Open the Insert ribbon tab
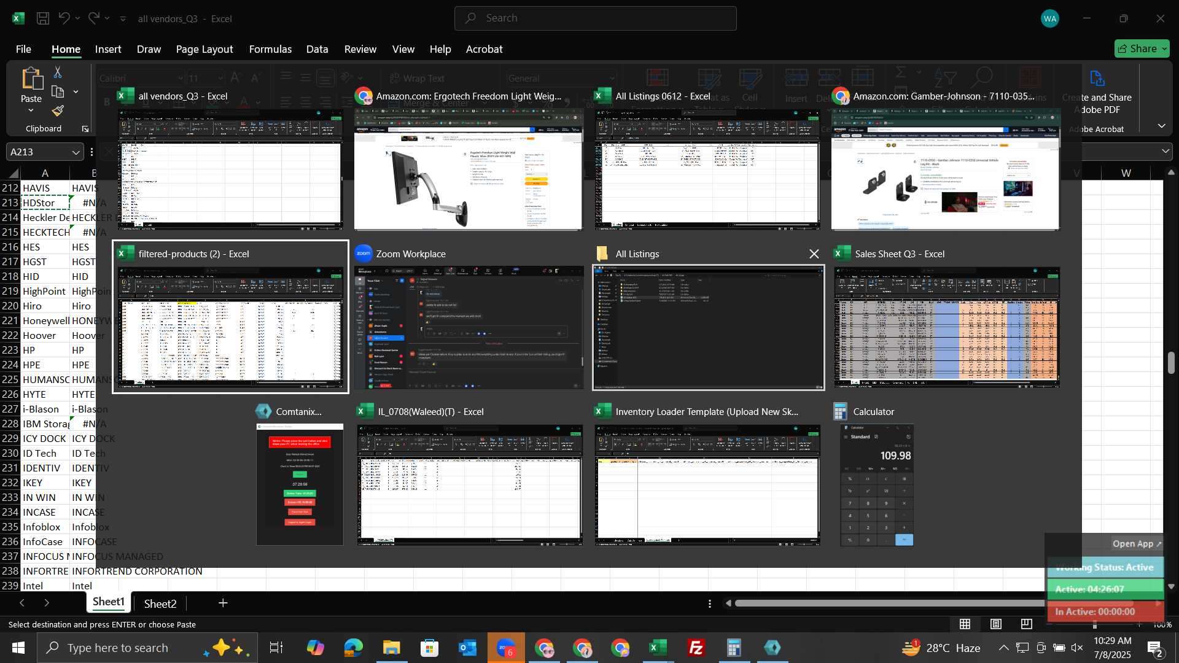Screen dimensions: 1179x663 point(108,49)
